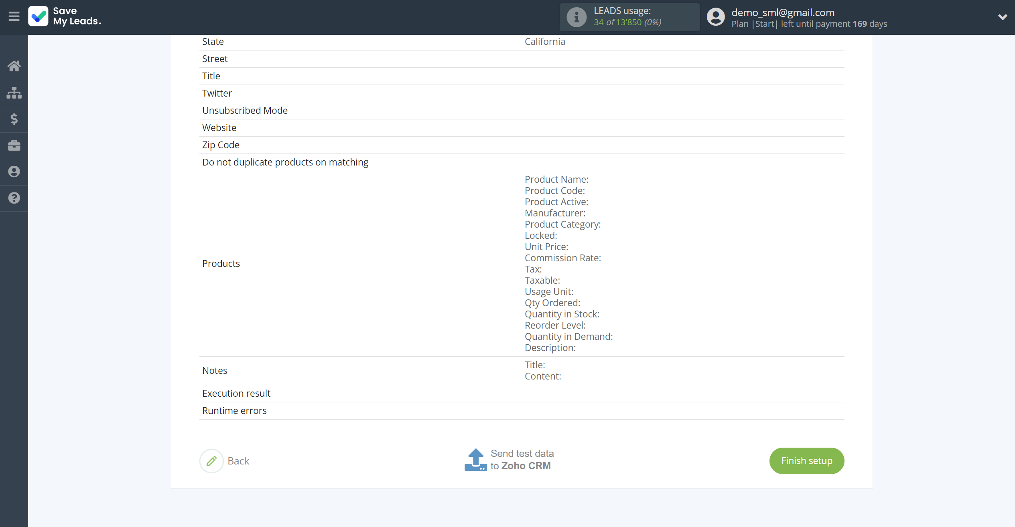Click the Quantity in Demand: field text
This screenshot has height=527, width=1015.
(569, 337)
